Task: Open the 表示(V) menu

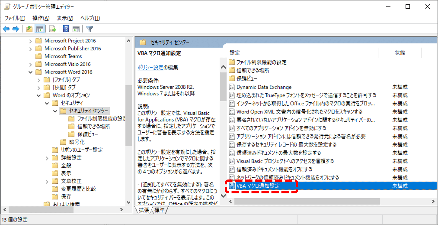Action: [65, 18]
